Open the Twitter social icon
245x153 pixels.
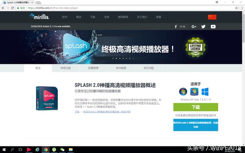point(203,26)
